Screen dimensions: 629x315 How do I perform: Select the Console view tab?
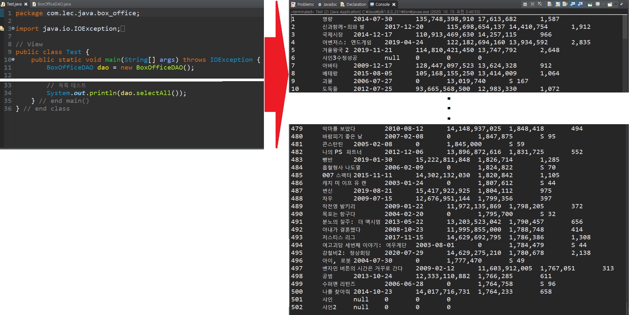tap(383, 4)
